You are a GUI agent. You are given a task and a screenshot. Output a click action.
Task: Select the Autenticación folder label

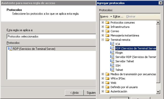[119, 91]
